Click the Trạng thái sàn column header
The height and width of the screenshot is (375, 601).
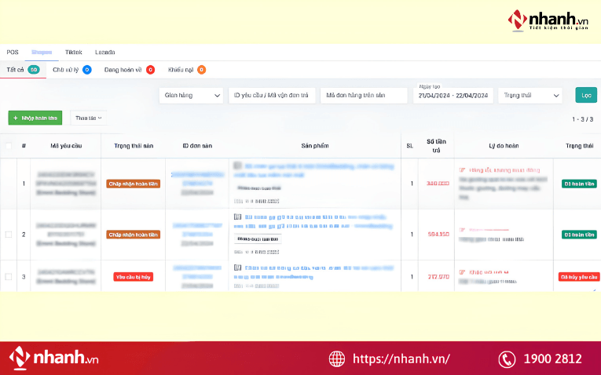134,146
